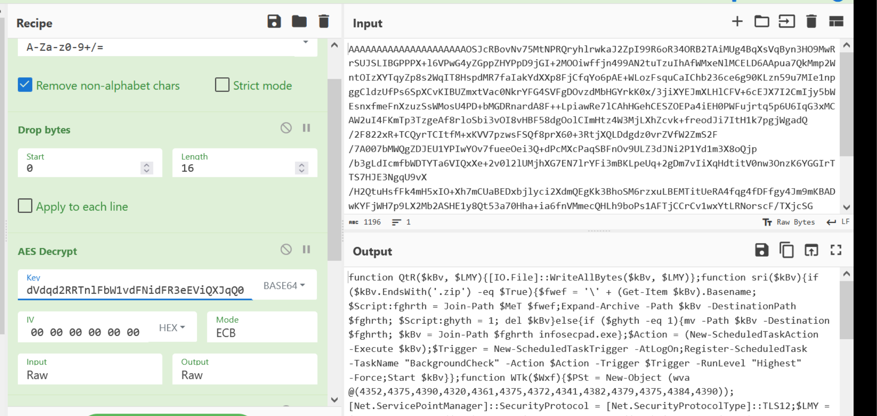The height and width of the screenshot is (416, 877).
Task: Save output to file
Action: coord(762,250)
